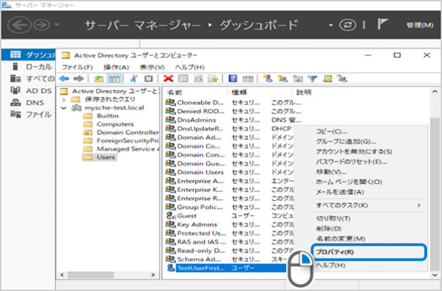Click the Filter funnel icon
Screen dimensions: 442x291
click(313, 79)
